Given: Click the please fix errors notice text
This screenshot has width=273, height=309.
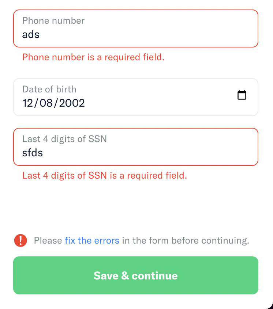Looking at the screenshot, I should (x=141, y=240).
